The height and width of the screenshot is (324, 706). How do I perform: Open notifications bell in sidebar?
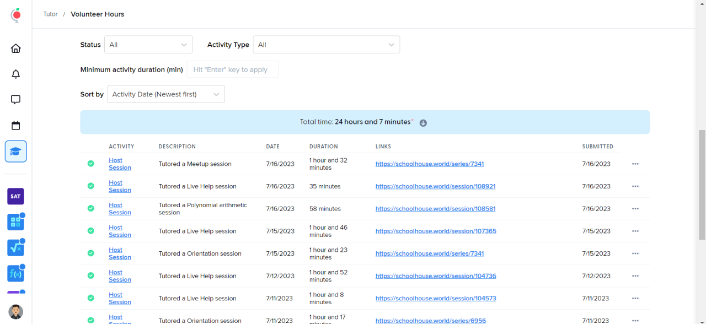(15, 74)
